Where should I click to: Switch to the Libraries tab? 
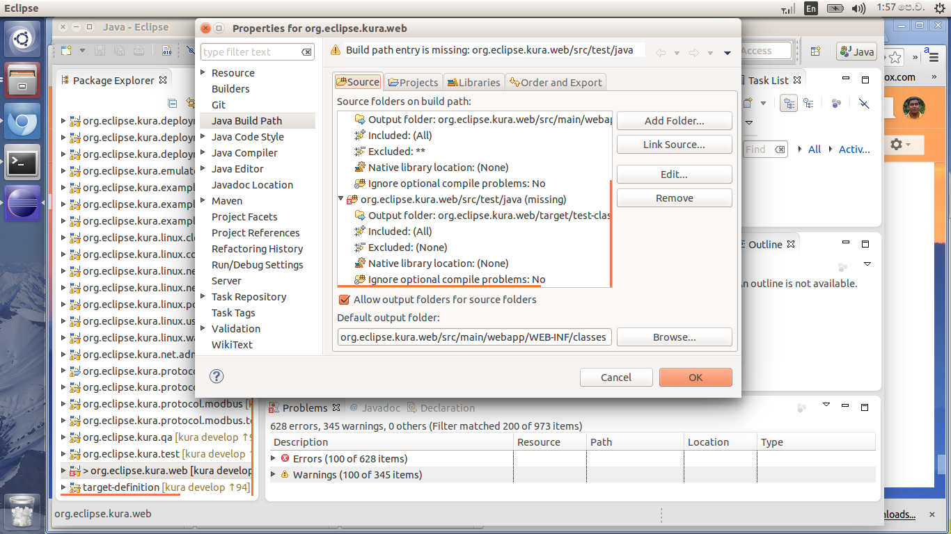pos(473,82)
